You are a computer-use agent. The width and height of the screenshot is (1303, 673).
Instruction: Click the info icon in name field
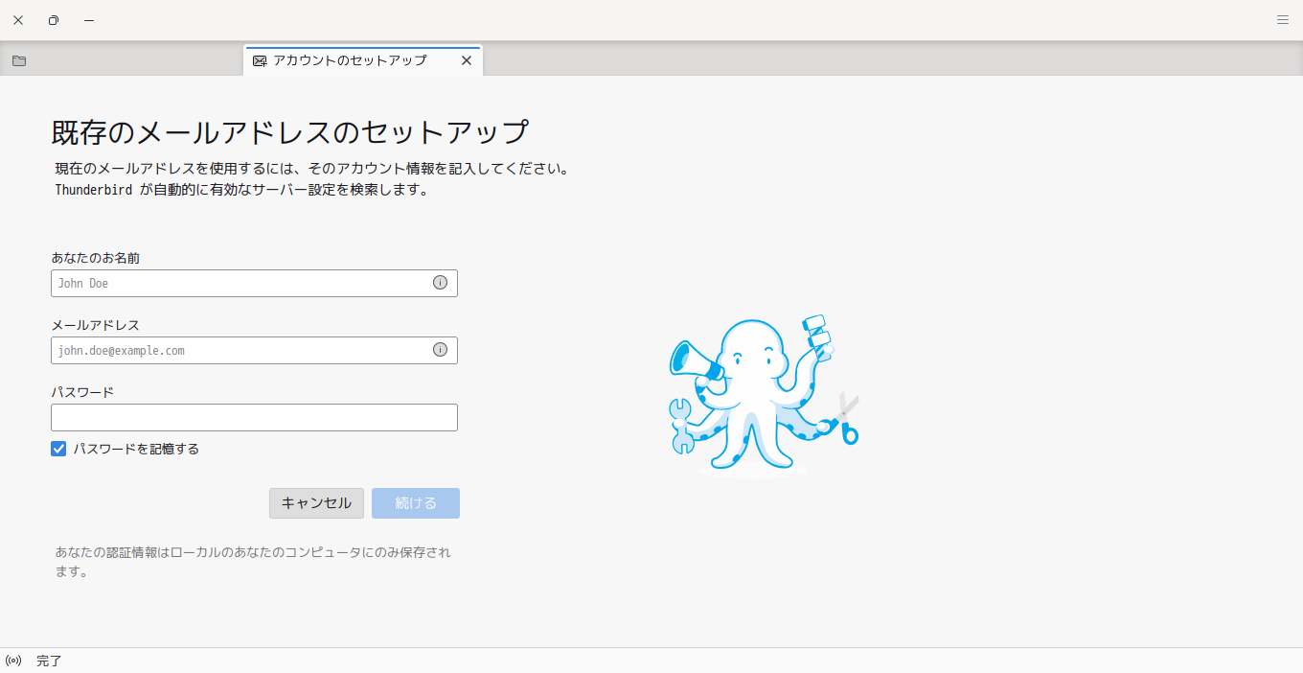tap(440, 283)
